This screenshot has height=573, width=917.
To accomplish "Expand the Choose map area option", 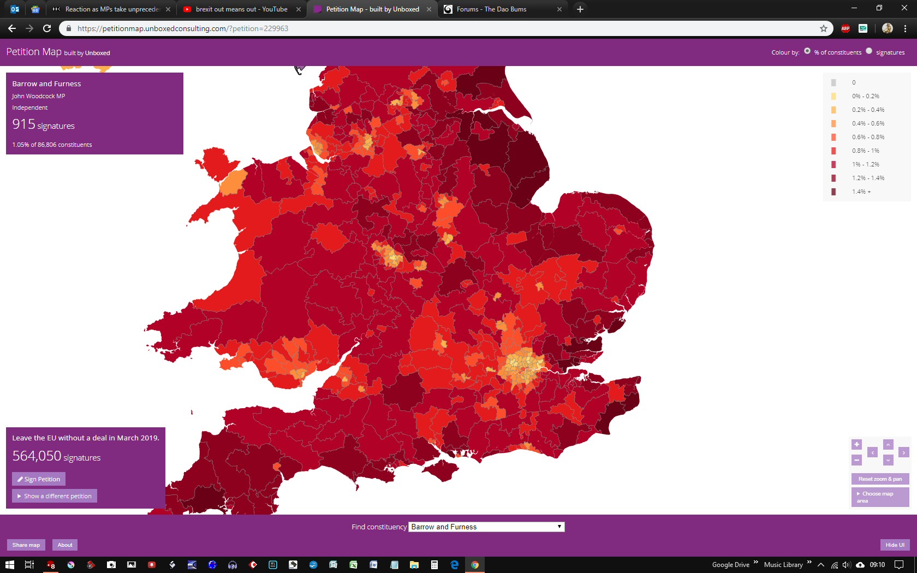I will [x=880, y=497].
